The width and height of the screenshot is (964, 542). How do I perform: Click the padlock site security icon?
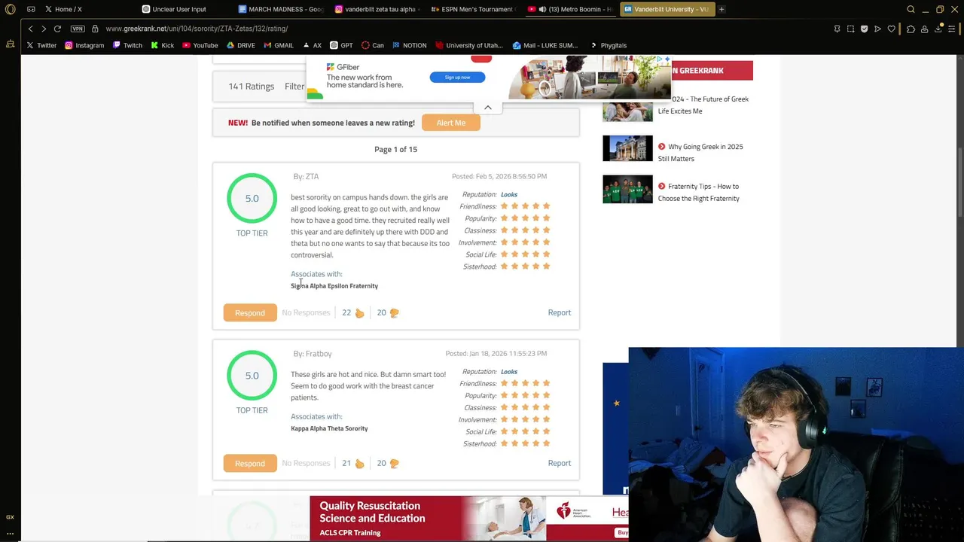coord(95,29)
